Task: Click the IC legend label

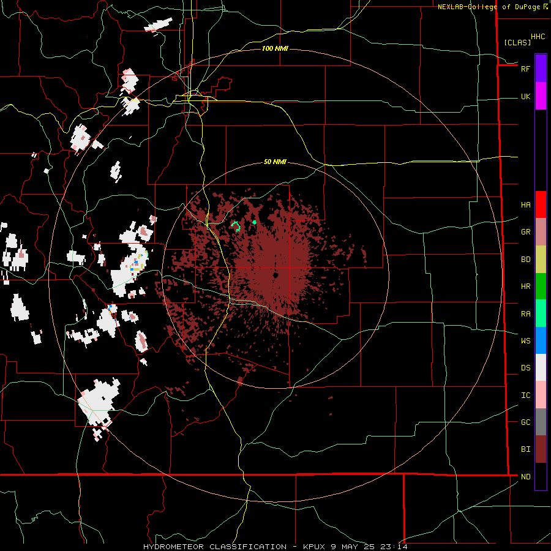Action: [525, 395]
